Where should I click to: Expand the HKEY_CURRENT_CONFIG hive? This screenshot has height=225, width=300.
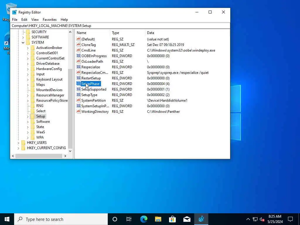(18, 148)
